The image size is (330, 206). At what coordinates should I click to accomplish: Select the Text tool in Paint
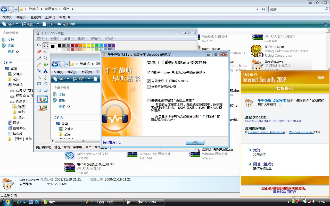point(46,71)
